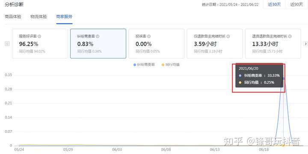This screenshot has height=154, width=308.
Task: Click the info icon beside 退货退款自主完结时长
Action: (x=290, y=36)
